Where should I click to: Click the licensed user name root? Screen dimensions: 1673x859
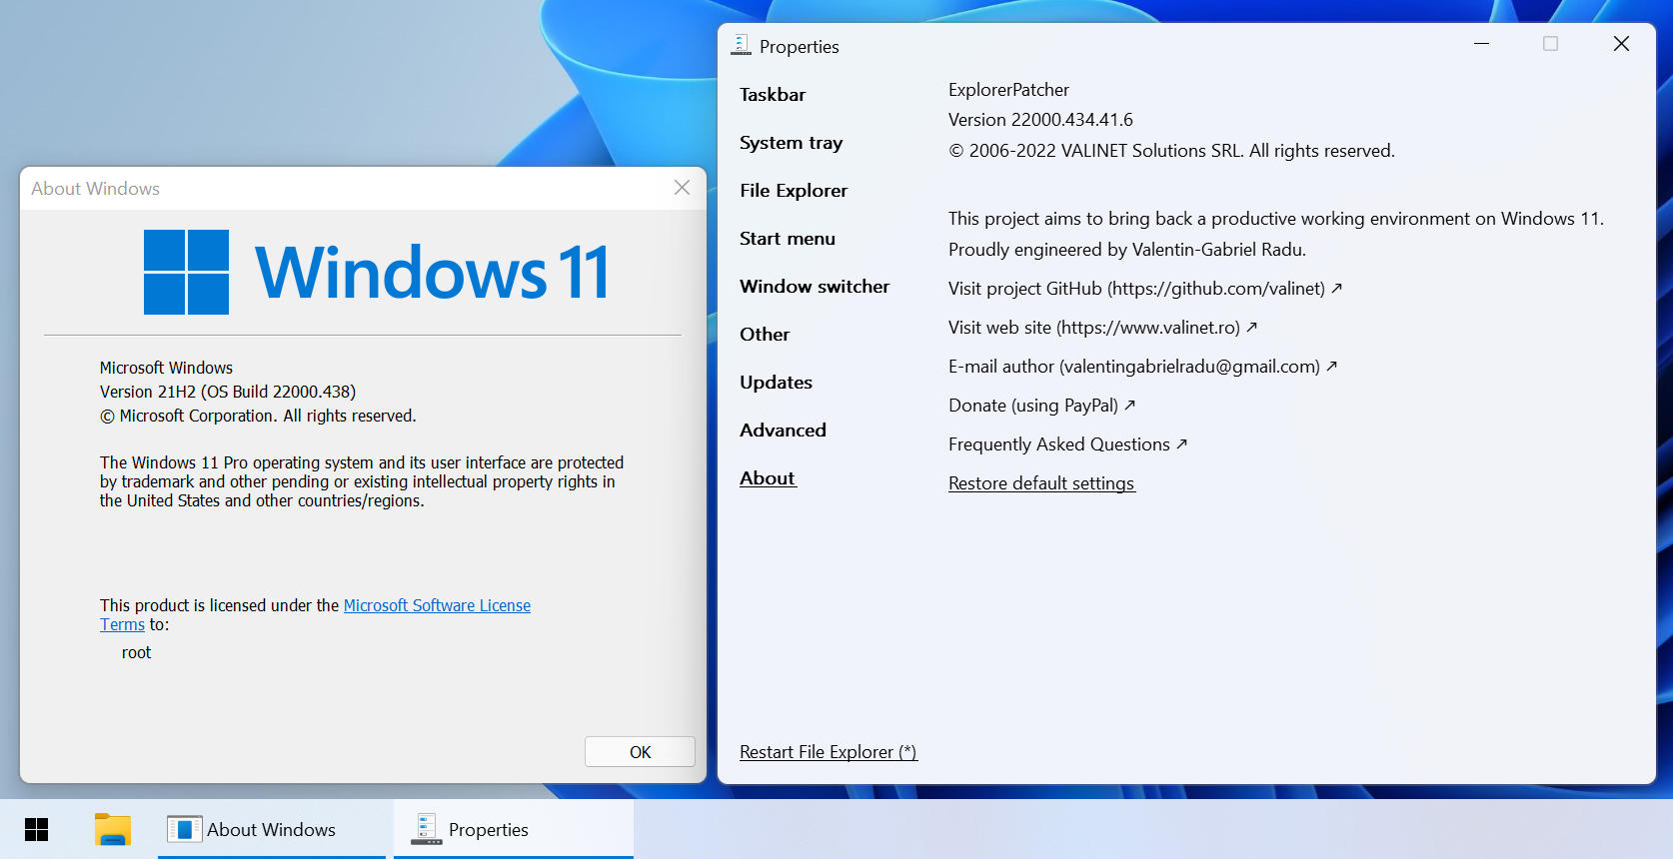[x=136, y=652]
